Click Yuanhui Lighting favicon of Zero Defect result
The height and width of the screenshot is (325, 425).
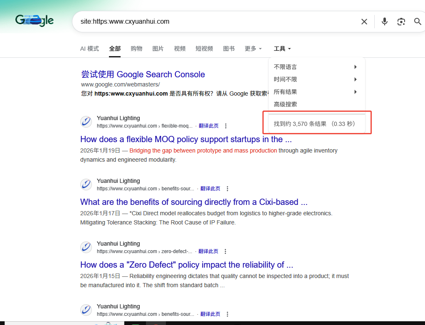click(x=86, y=247)
